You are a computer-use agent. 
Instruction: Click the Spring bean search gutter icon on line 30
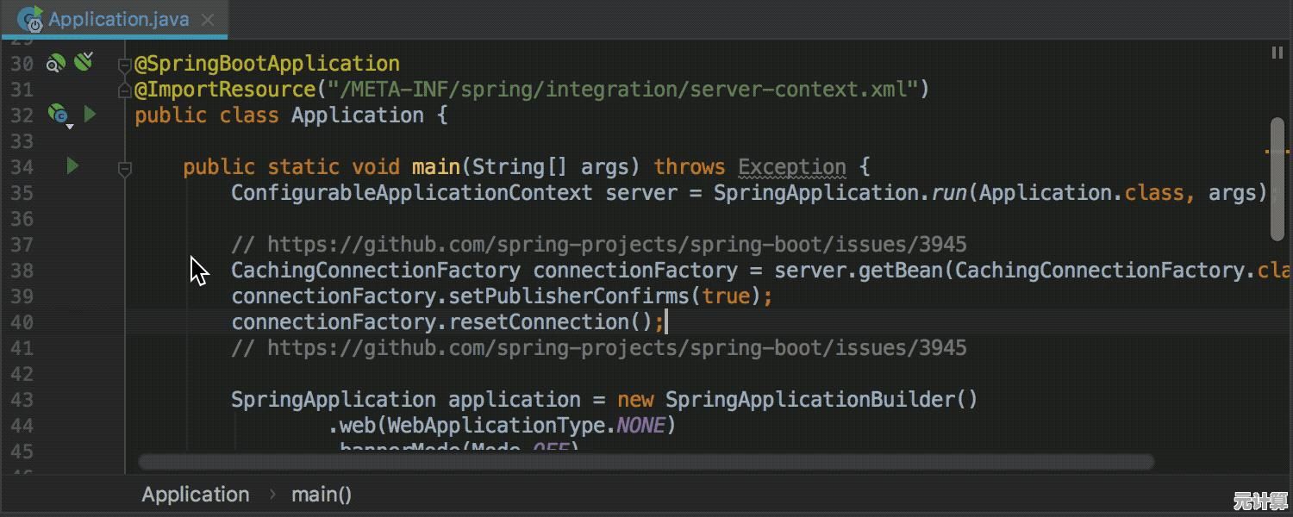click(56, 63)
